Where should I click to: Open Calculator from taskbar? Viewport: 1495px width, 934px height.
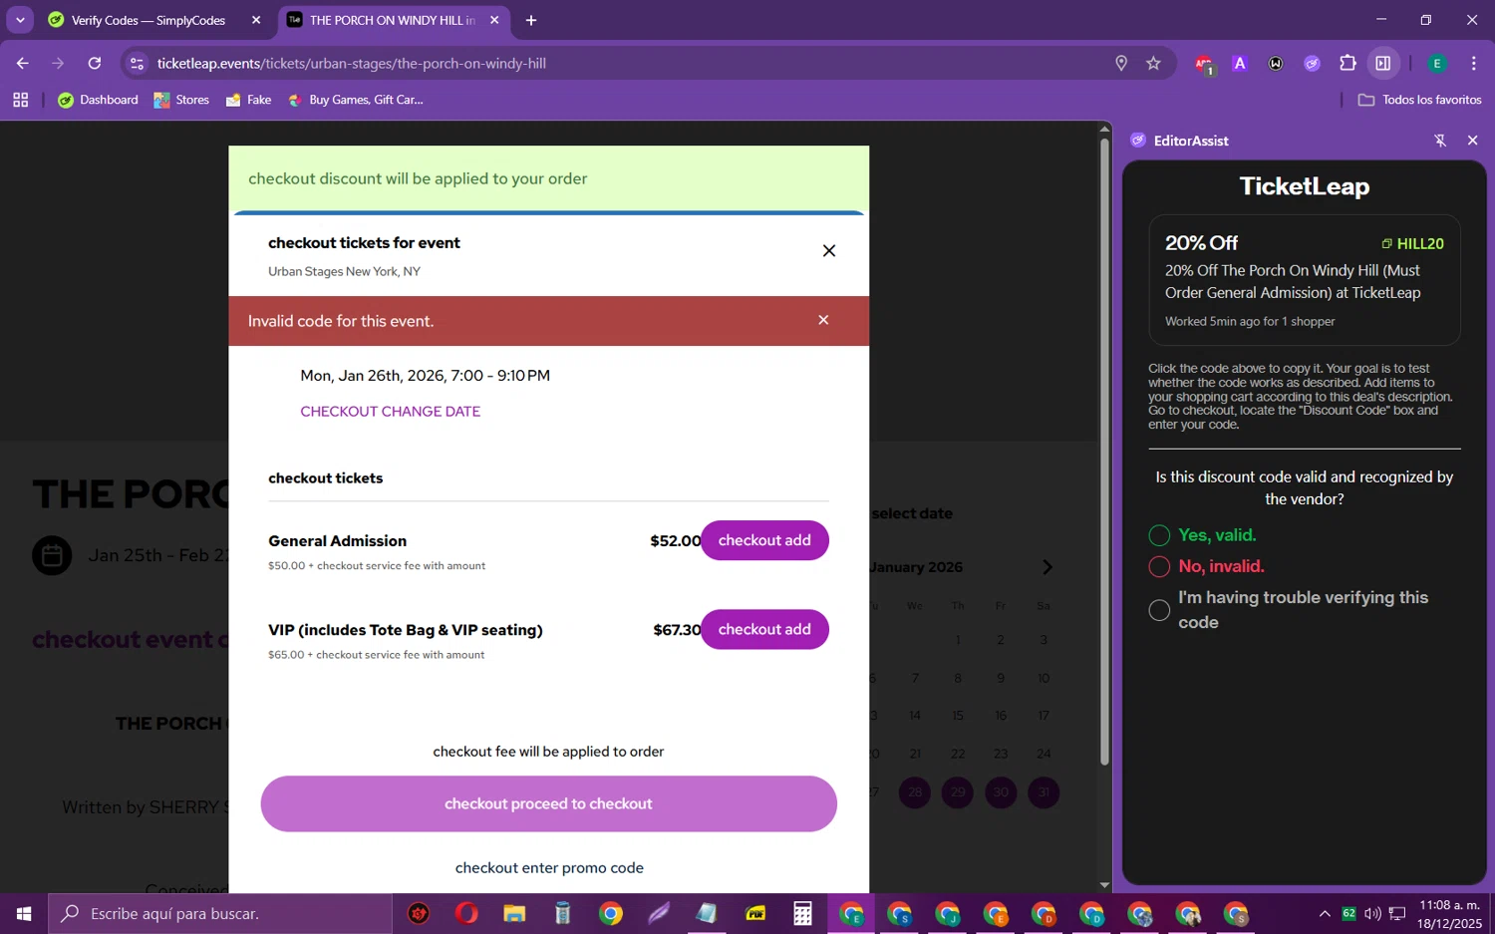tap(802, 914)
